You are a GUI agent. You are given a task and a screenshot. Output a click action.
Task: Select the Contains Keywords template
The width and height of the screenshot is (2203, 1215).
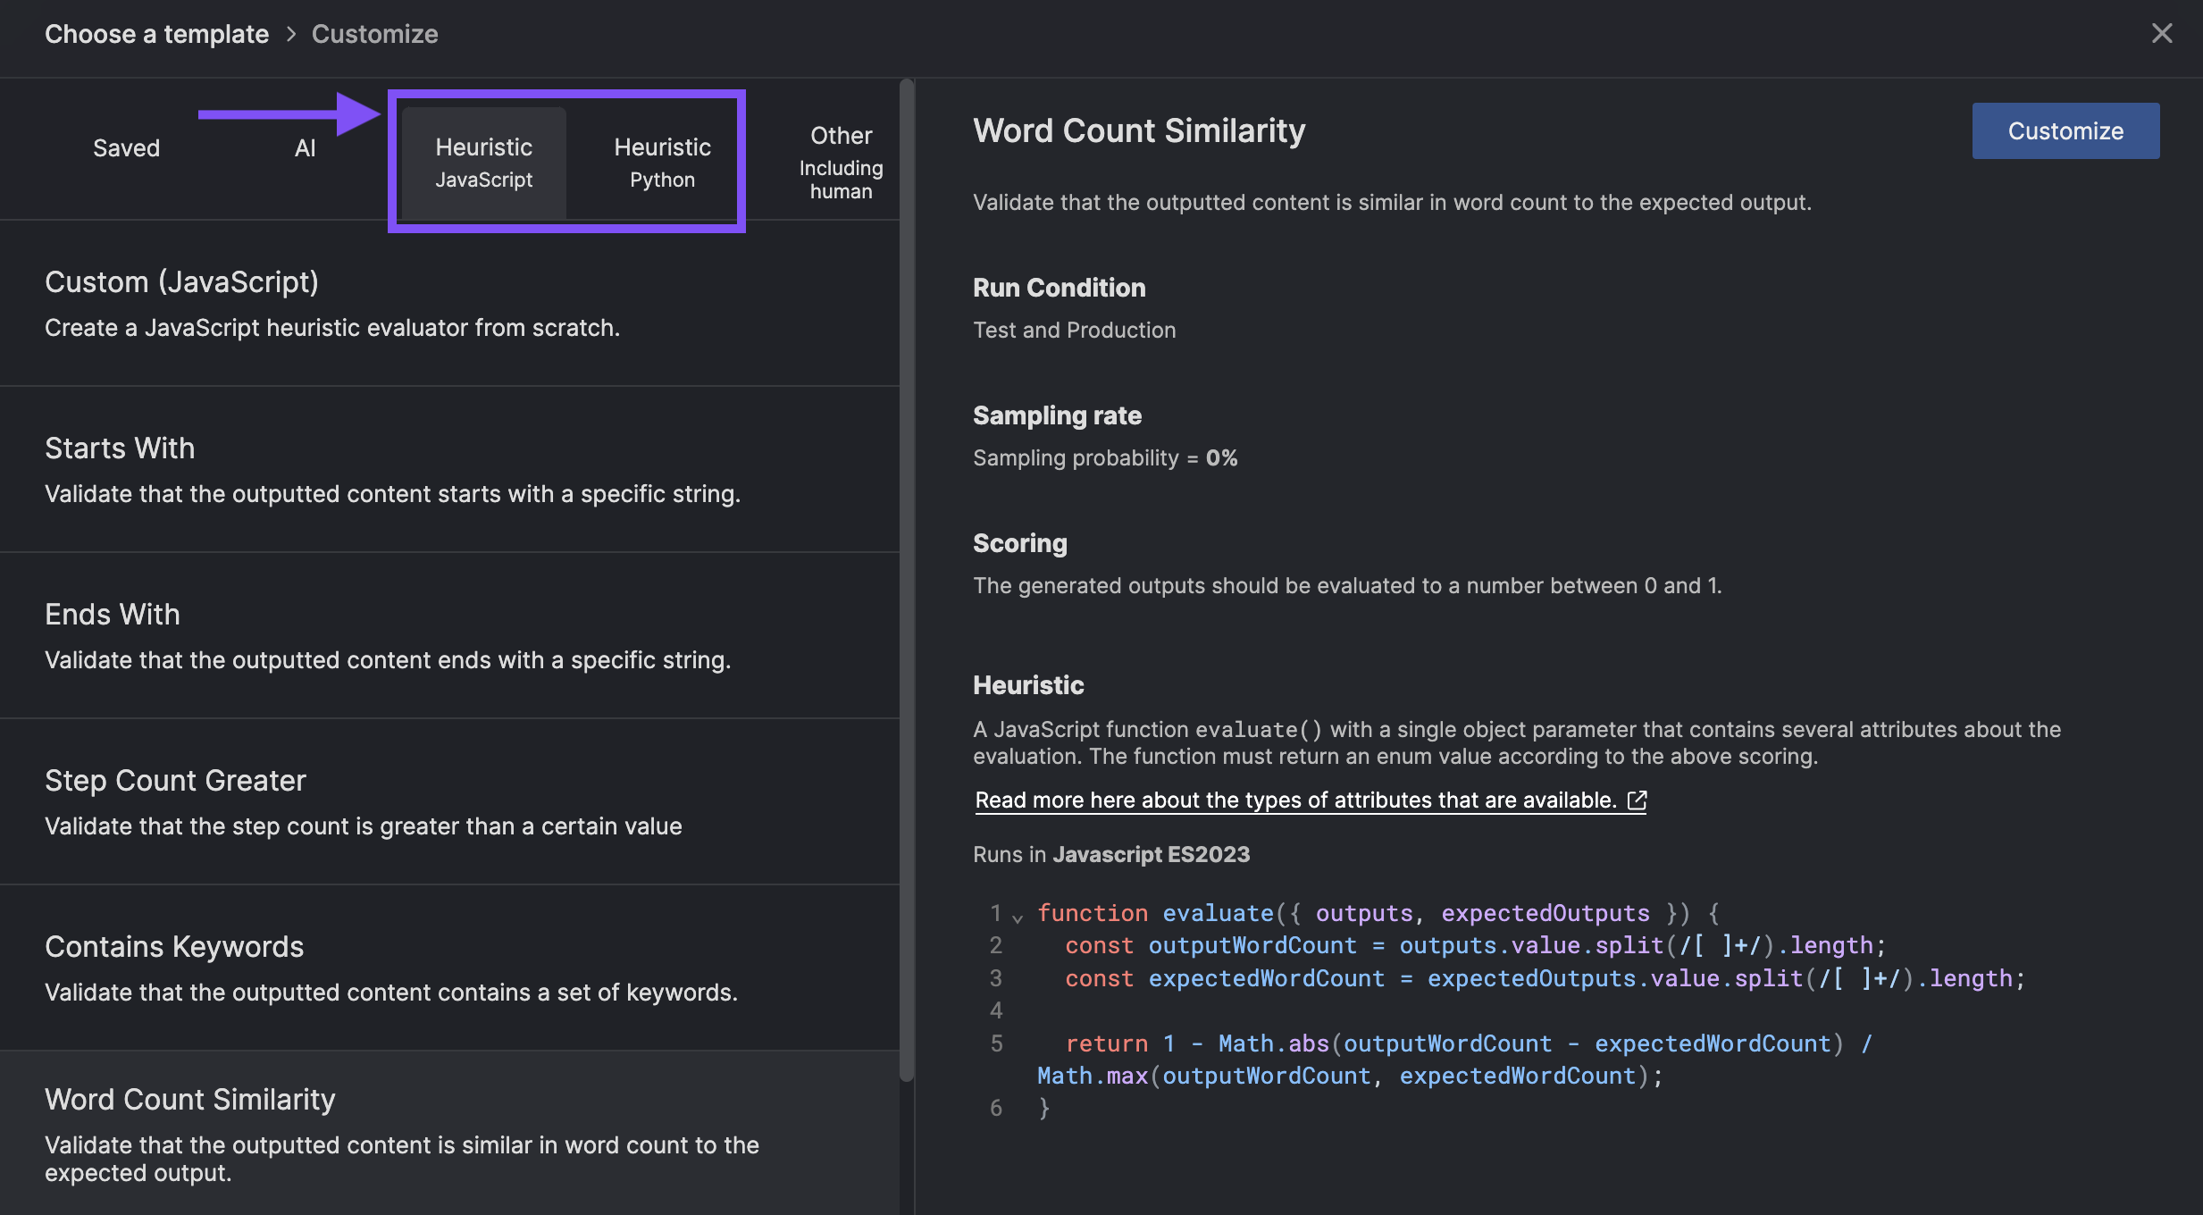(x=449, y=968)
